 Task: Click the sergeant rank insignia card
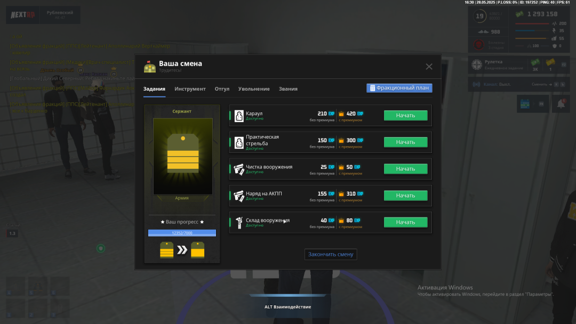click(182, 156)
